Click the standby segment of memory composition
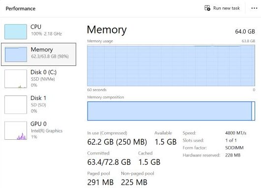Image resolution: width=261 pixels, height=188 pixels. click(253, 111)
